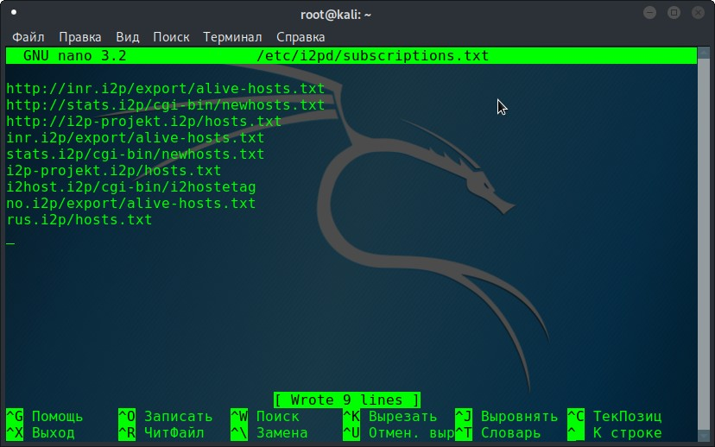Click the line rus.i2p/hosts.txt

pos(79,220)
